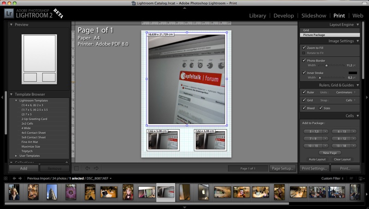
Task: Select Apple logo photo in filmstrip
Action: [x=203, y=192]
